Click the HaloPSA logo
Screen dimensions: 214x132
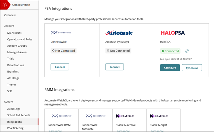click(173, 33)
